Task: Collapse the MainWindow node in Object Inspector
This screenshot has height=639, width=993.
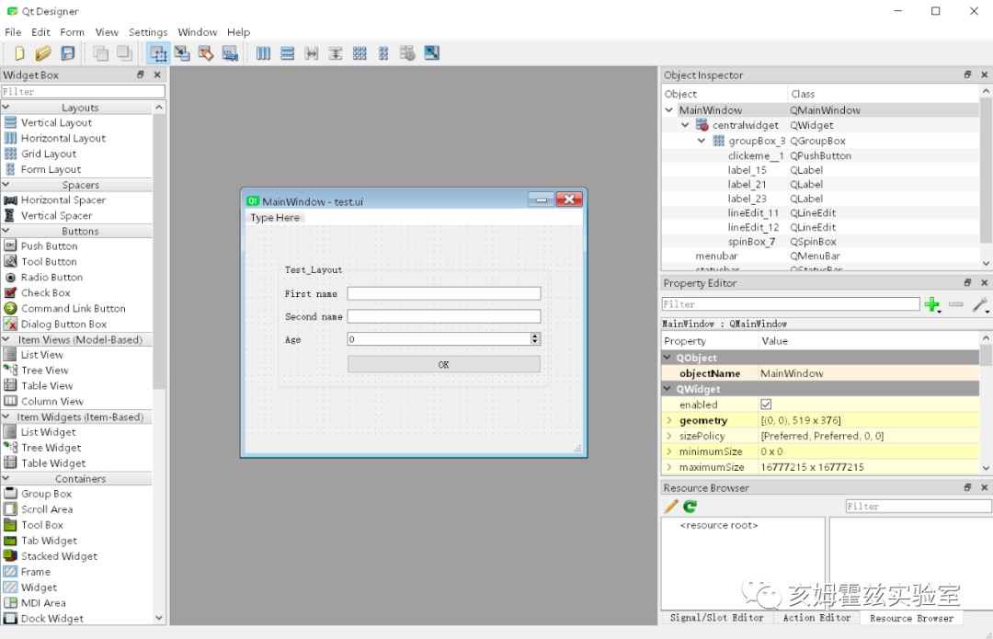Action: click(x=668, y=109)
